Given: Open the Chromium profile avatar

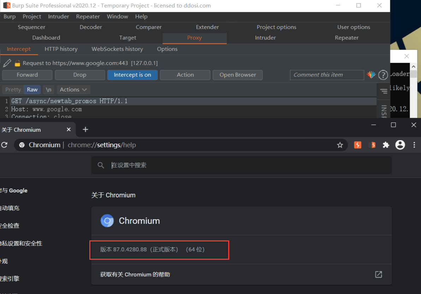Looking at the screenshot, I should pyautogui.click(x=400, y=145).
